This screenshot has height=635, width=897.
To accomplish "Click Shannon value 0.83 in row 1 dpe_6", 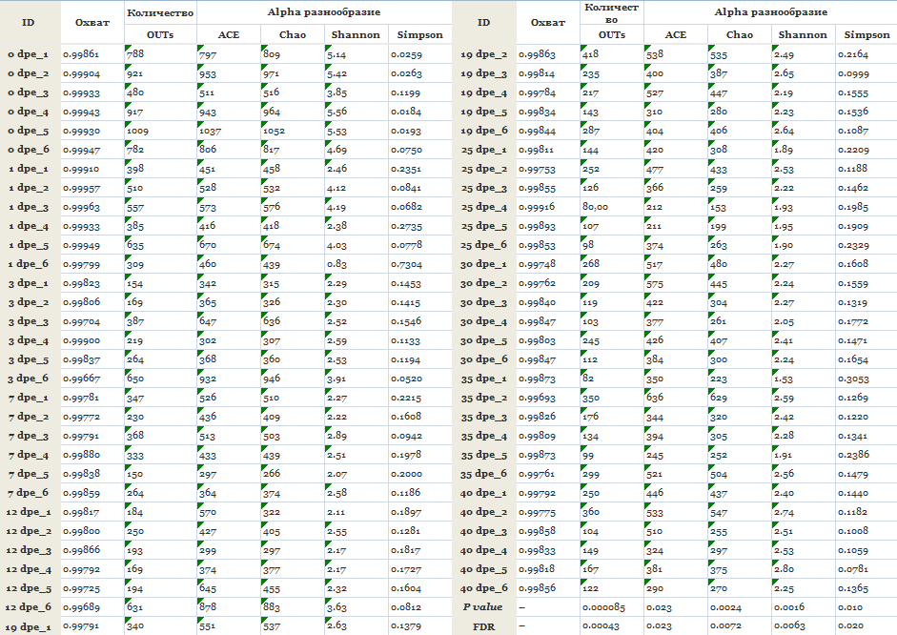I will pyautogui.click(x=336, y=264).
